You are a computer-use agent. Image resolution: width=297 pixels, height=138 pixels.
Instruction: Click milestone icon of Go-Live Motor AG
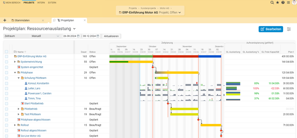click(19, 136)
